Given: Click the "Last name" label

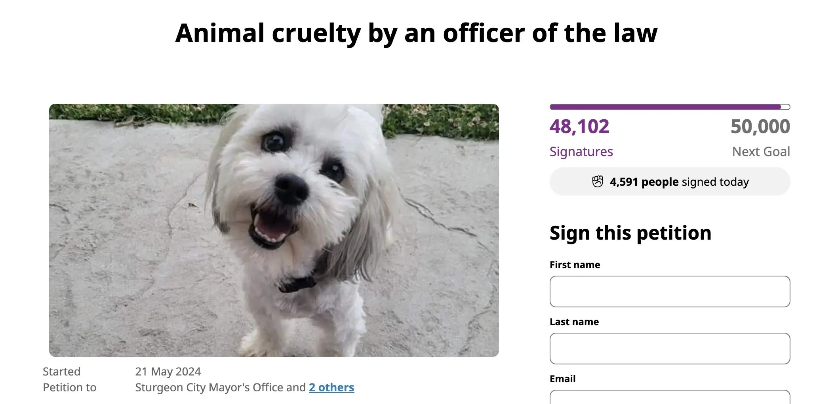Looking at the screenshot, I should tap(574, 322).
